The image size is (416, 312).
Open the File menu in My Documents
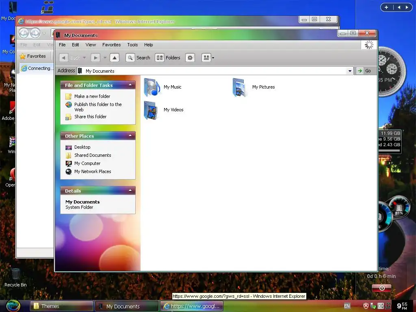(x=62, y=45)
